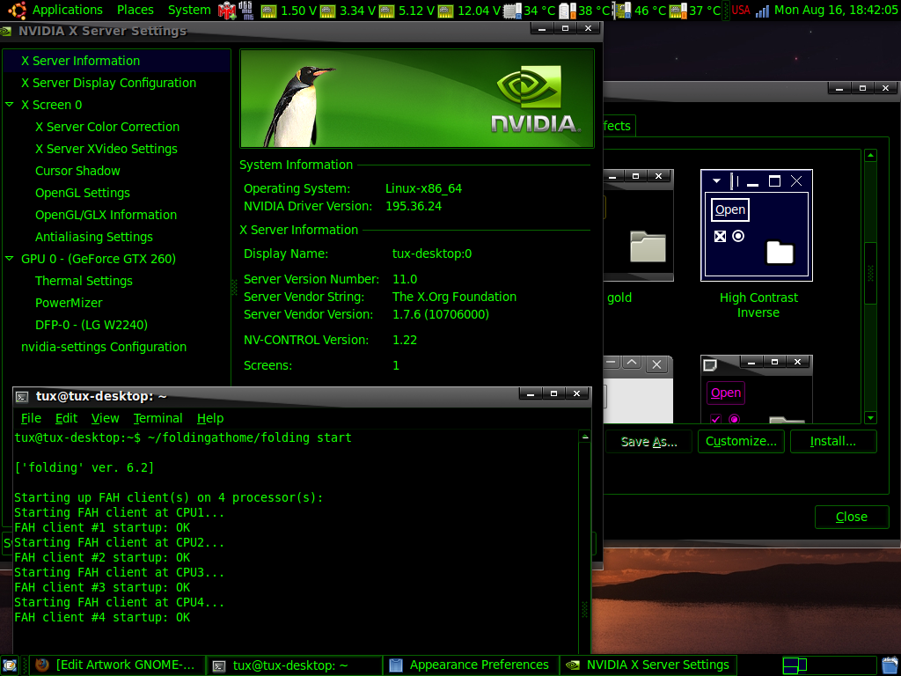Image resolution: width=901 pixels, height=676 pixels.
Task: Toggle checkbox in High Contrast Inverse preview
Action: click(x=720, y=236)
